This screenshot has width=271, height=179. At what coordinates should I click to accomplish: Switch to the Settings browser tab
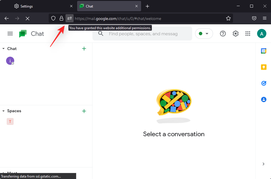41,6
